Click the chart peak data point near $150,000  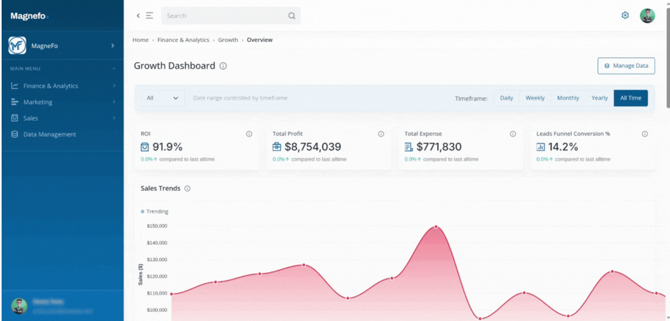pyautogui.click(x=435, y=227)
